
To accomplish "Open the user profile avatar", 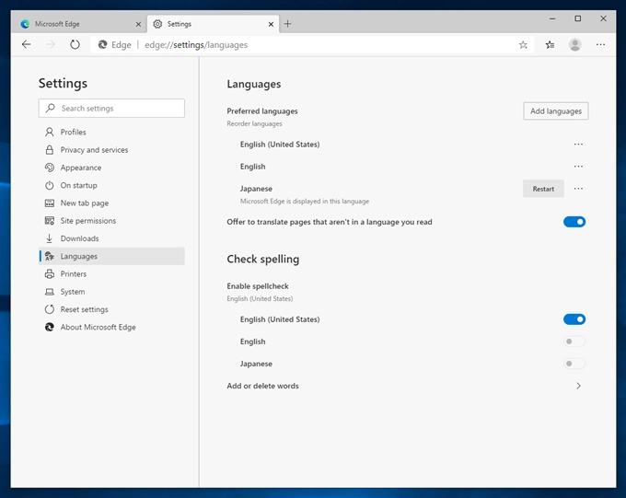I will pyautogui.click(x=574, y=45).
